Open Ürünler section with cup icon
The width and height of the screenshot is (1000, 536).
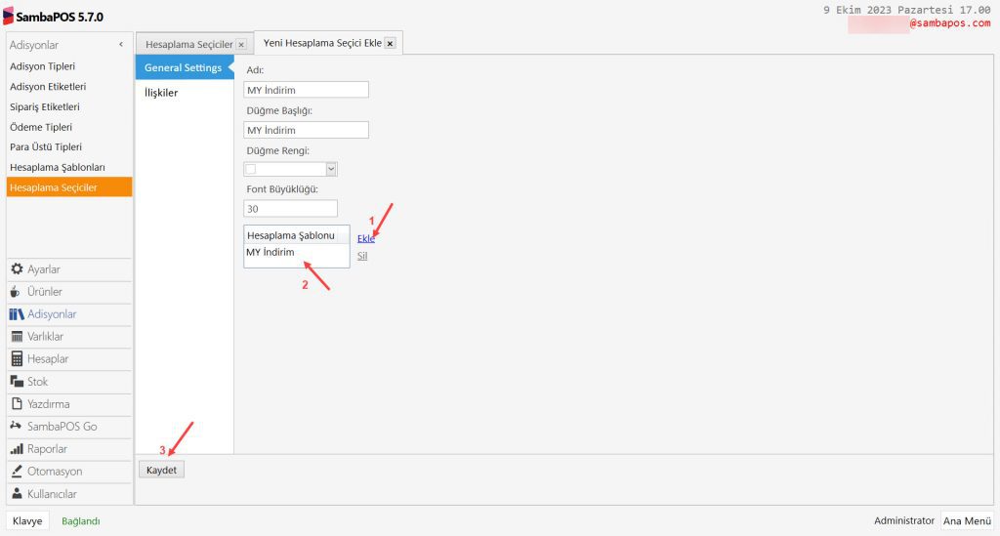click(44, 292)
